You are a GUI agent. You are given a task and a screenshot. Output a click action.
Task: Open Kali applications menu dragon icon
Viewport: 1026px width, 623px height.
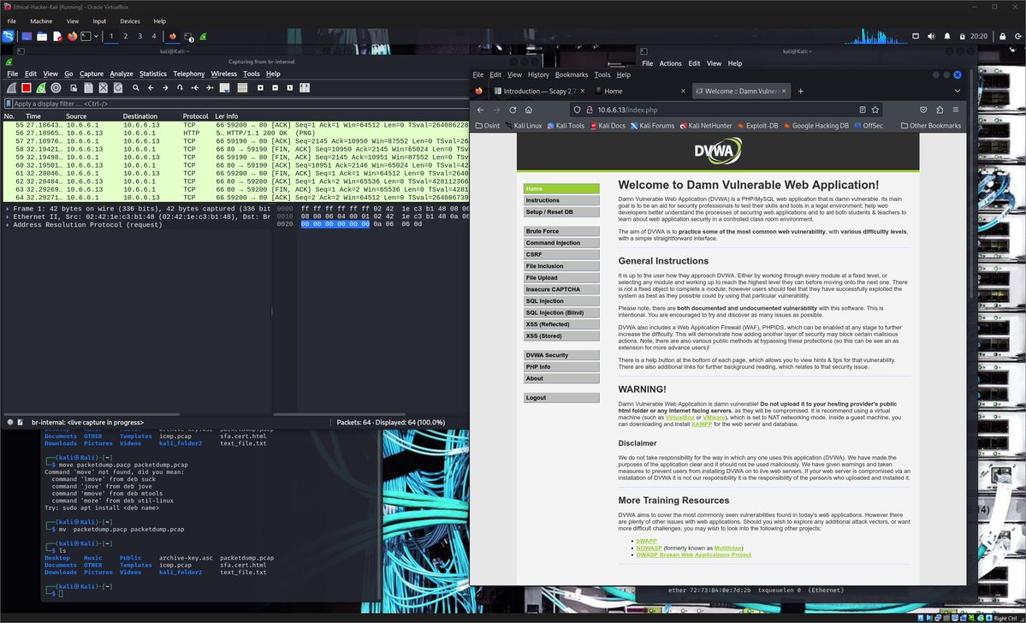[8, 37]
